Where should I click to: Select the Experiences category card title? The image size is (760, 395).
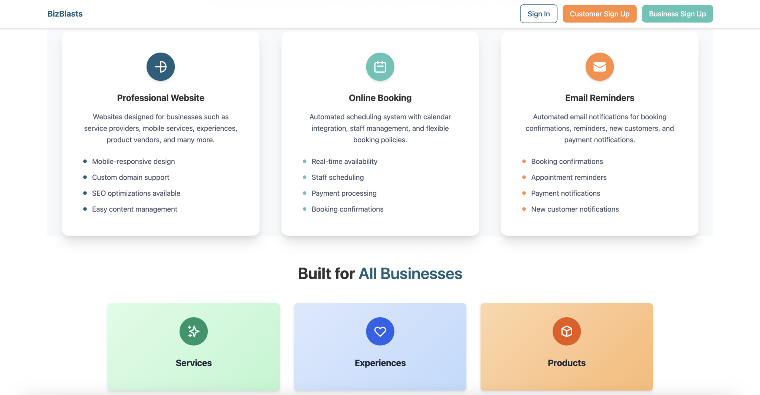click(x=380, y=363)
